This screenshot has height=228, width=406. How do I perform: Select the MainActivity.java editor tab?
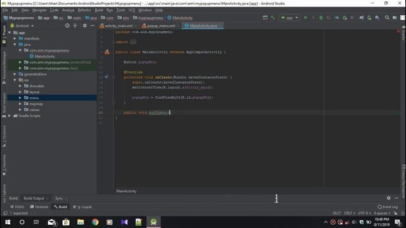pyautogui.click(x=203, y=26)
